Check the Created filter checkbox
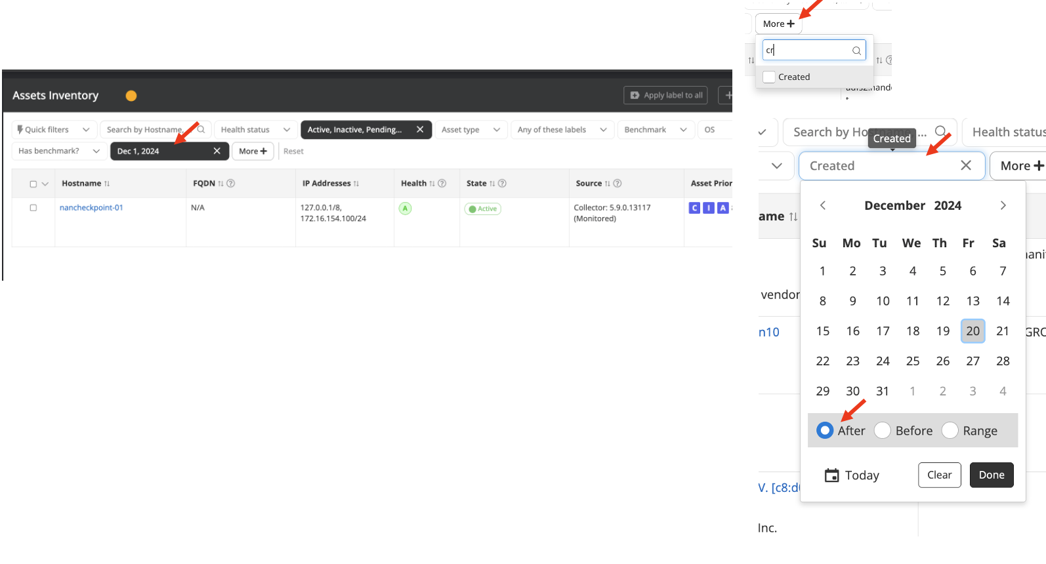 click(x=769, y=77)
